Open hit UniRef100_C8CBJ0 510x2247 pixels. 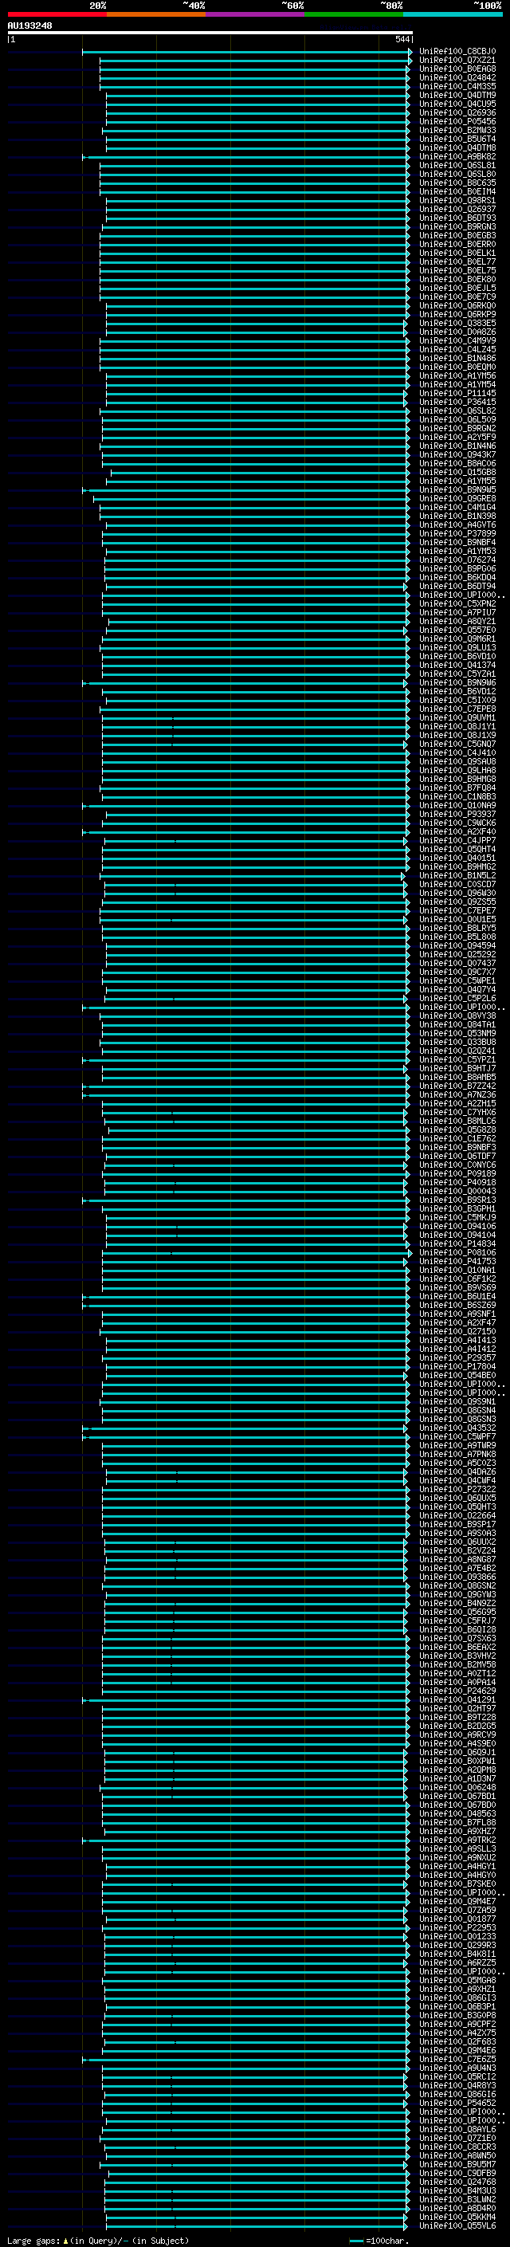(x=457, y=52)
